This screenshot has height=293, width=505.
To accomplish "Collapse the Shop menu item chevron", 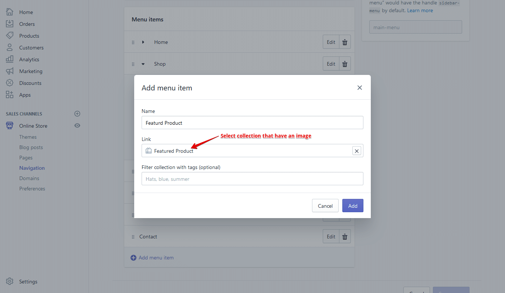I will pos(143,63).
